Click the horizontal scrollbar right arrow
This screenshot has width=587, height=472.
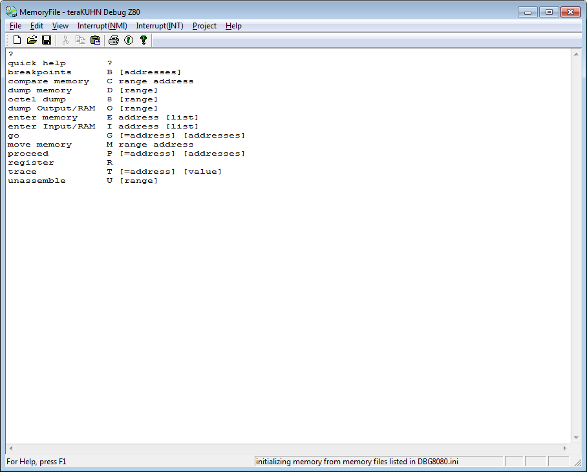(x=564, y=448)
